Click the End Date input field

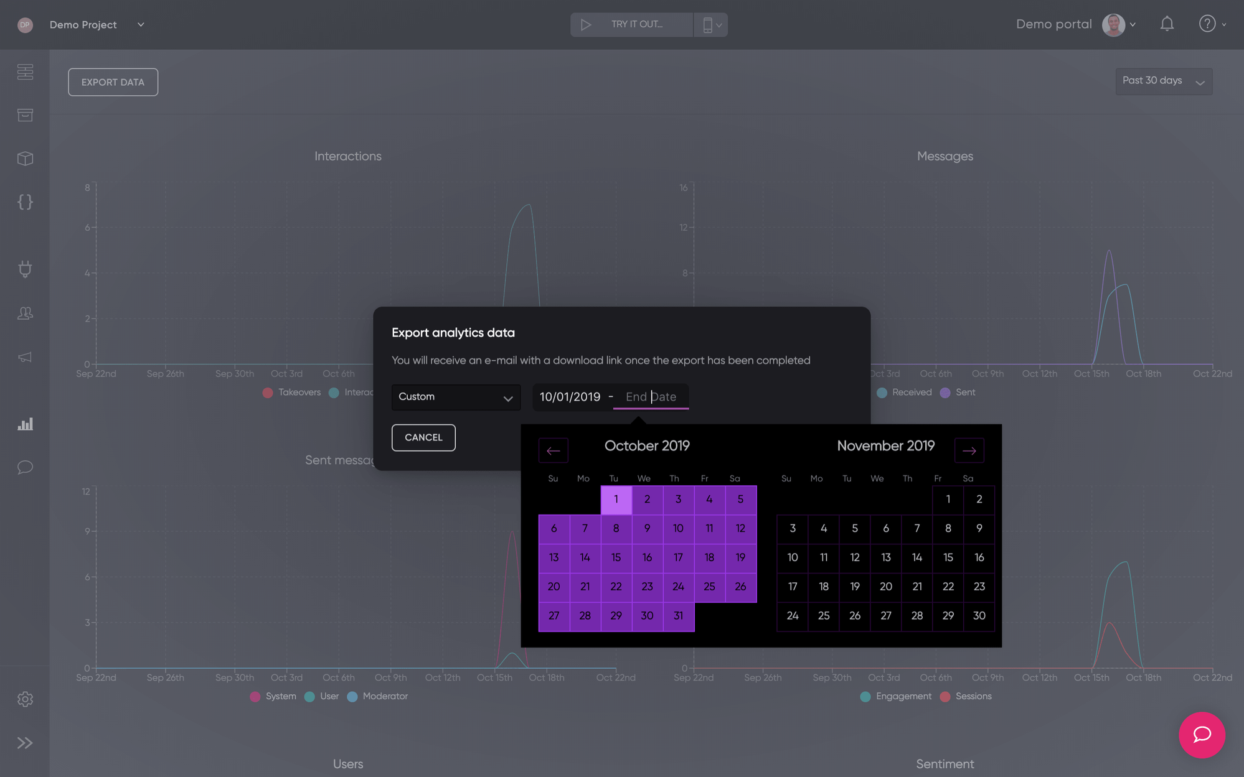click(x=651, y=397)
